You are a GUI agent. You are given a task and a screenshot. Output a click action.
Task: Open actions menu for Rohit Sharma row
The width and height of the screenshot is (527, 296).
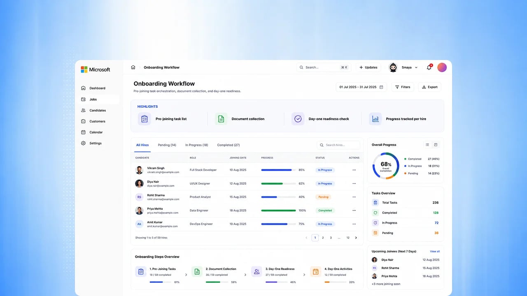[x=354, y=197]
